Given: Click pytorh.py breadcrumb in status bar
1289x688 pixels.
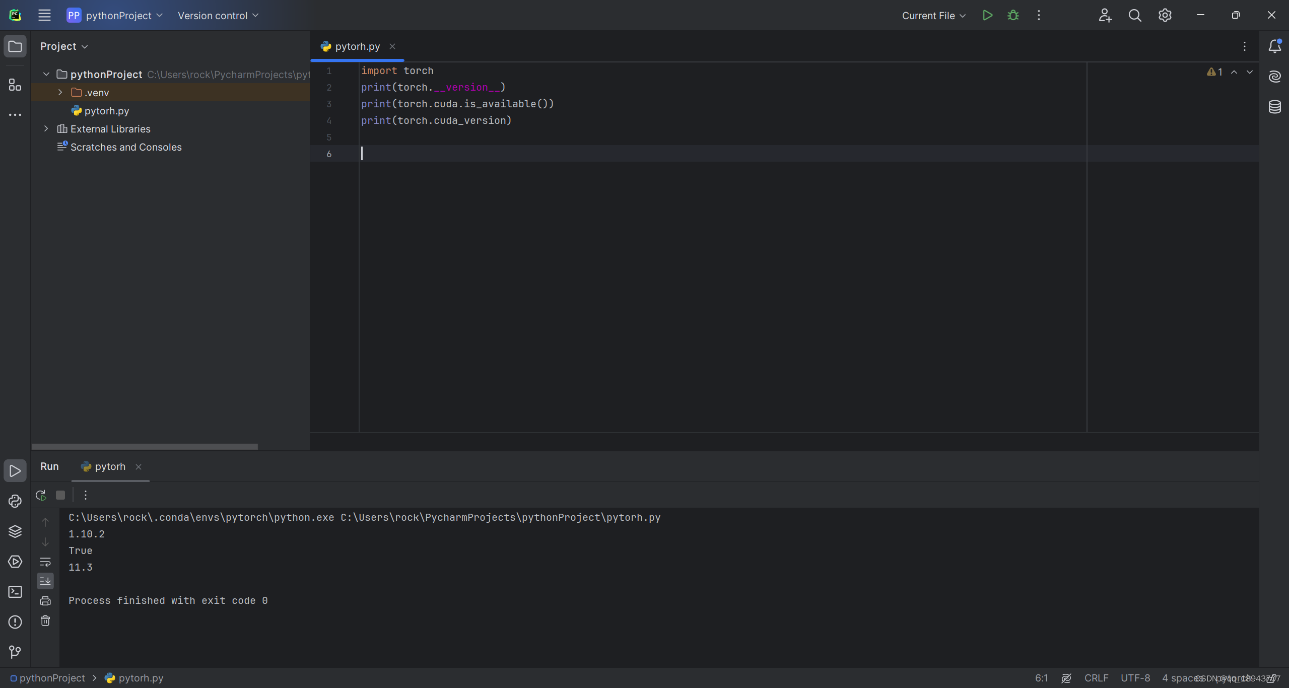Looking at the screenshot, I should 134,678.
